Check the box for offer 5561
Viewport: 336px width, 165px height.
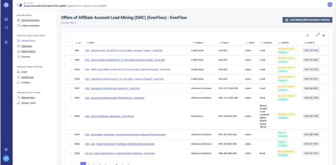click(70, 51)
